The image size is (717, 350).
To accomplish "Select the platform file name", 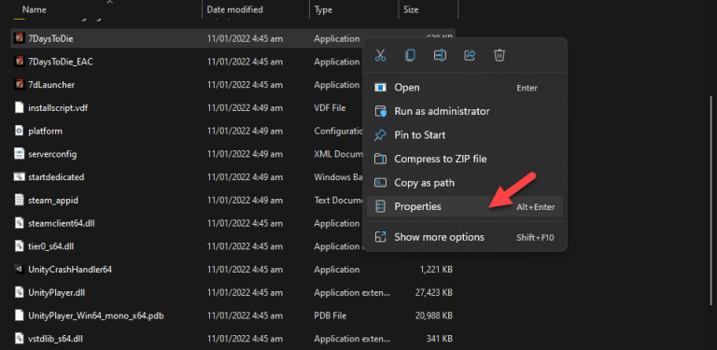I will 45,132.
